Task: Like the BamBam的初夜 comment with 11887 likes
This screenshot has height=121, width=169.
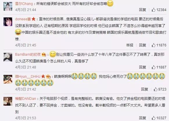Action: coord(154,67)
